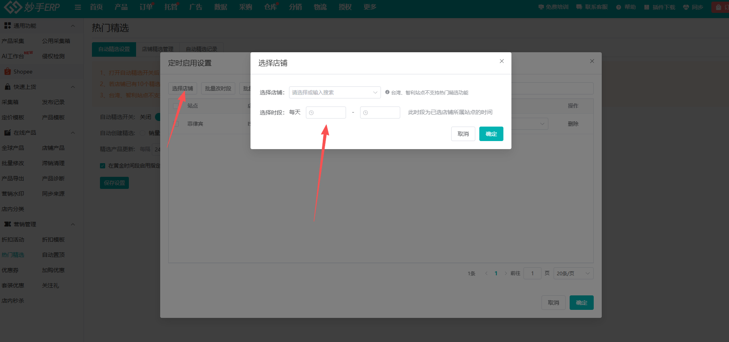Go to previous page arrow in pagination
Screen dimensions: 729x342
coord(486,273)
